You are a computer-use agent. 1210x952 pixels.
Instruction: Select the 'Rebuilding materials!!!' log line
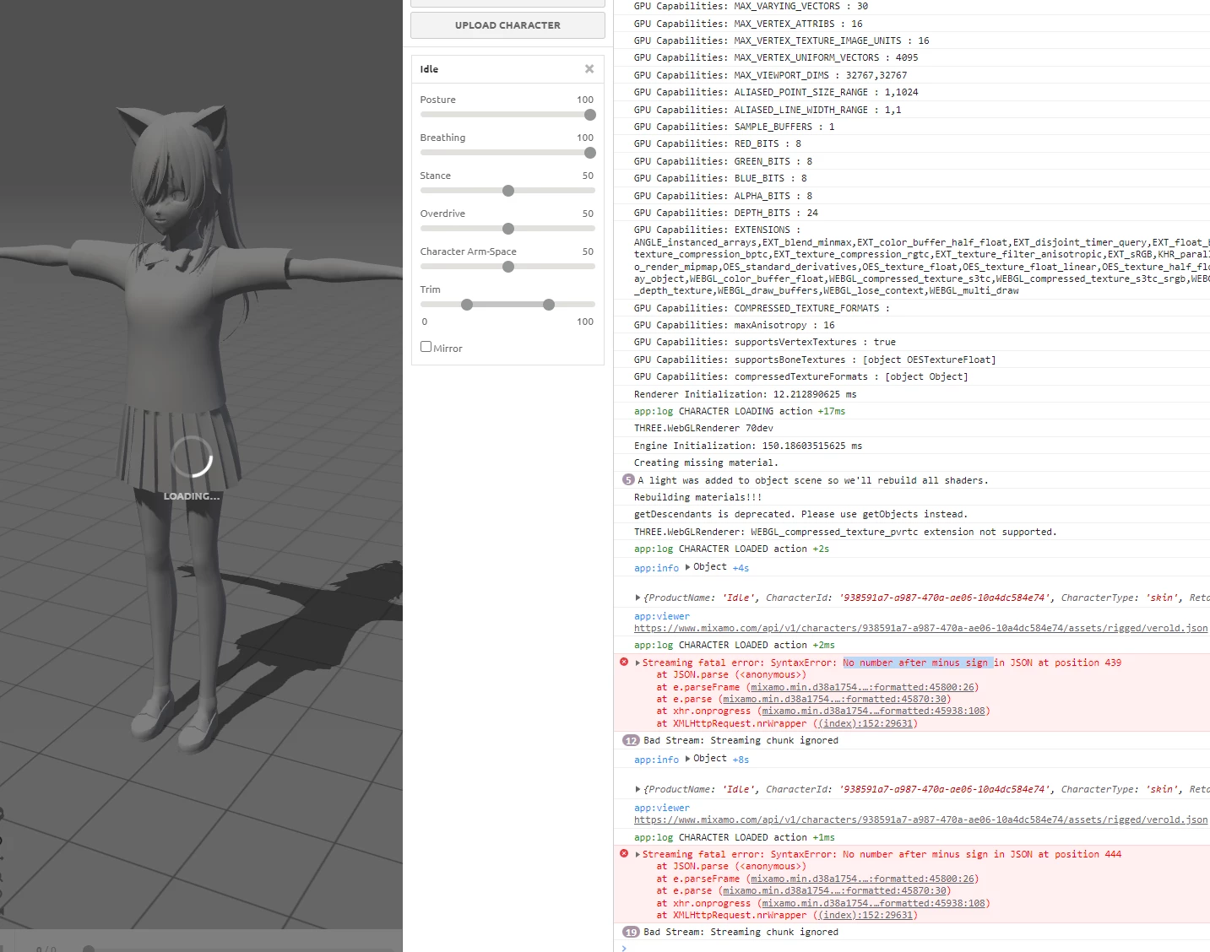pyautogui.click(x=697, y=497)
